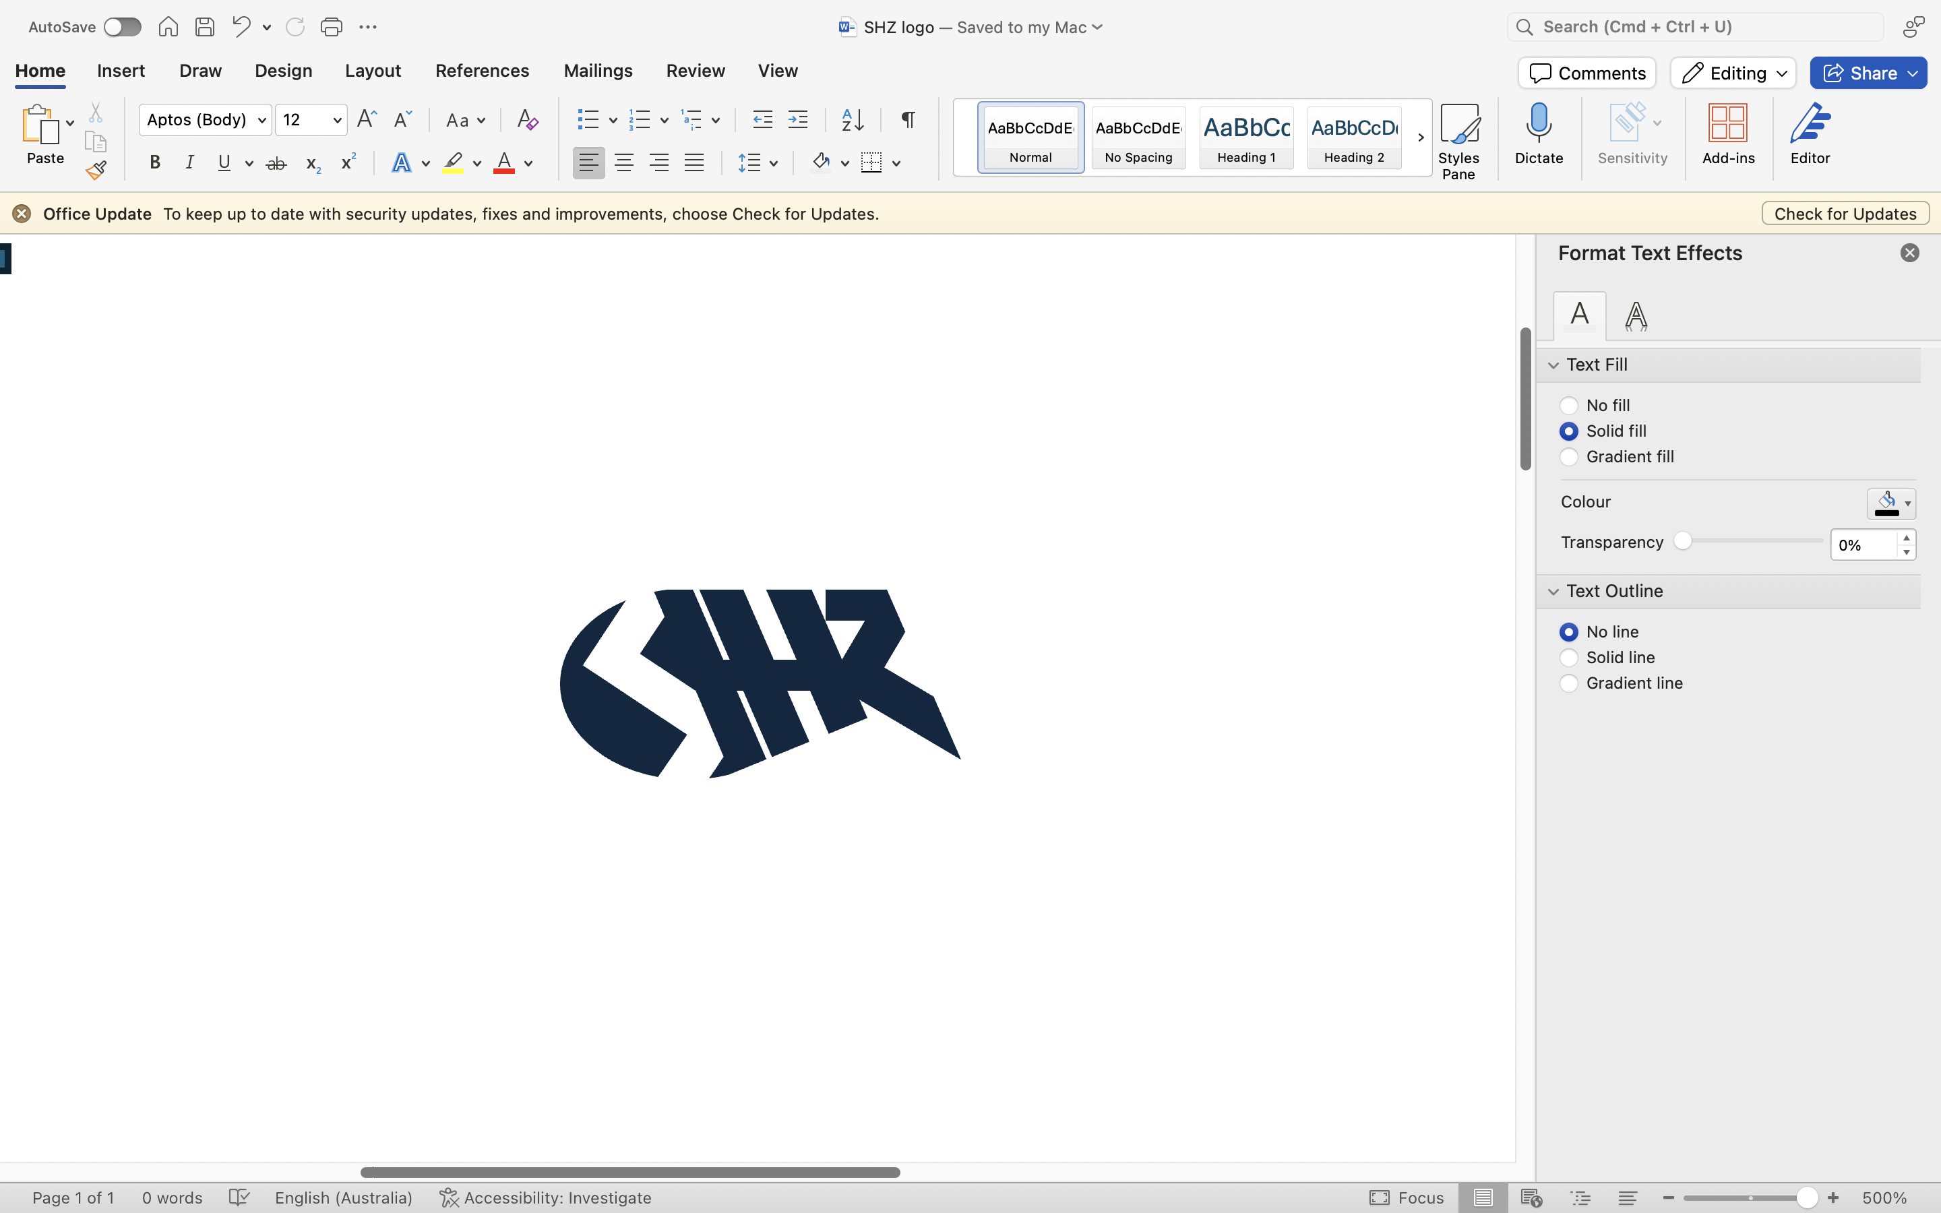Click the Copy icon
Viewport: 1941px width, 1213px height.
96,142
